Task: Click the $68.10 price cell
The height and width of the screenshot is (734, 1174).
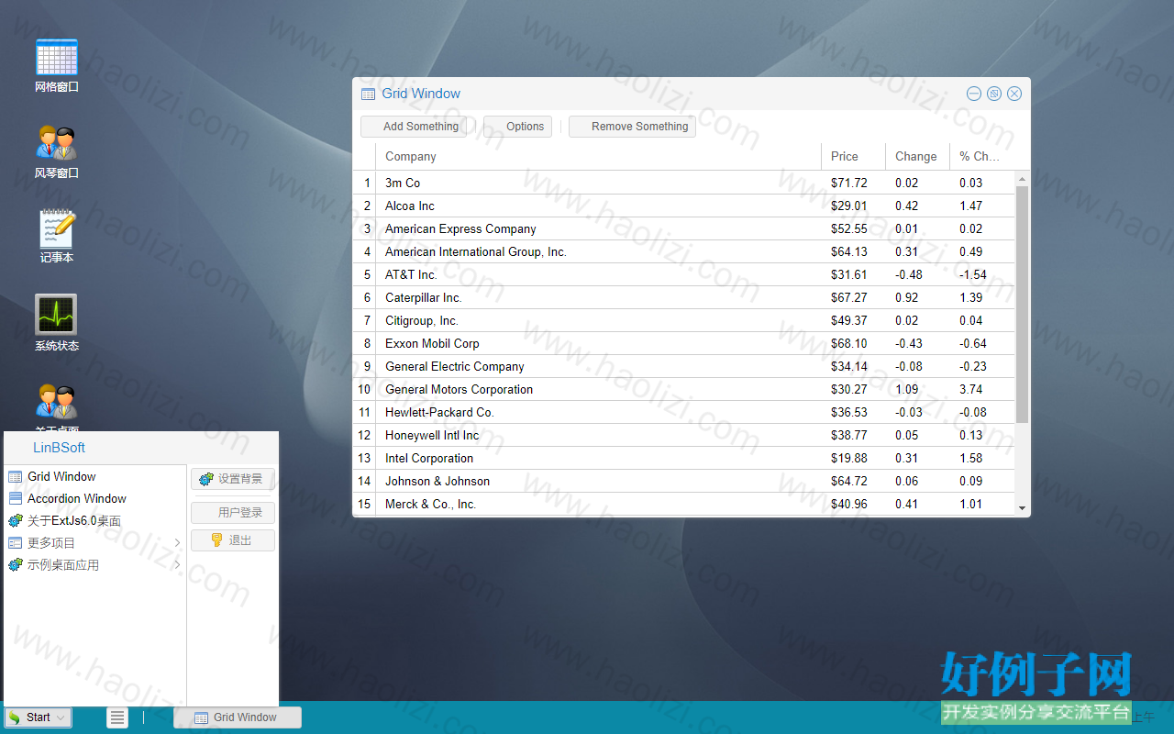Action: (x=853, y=343)
